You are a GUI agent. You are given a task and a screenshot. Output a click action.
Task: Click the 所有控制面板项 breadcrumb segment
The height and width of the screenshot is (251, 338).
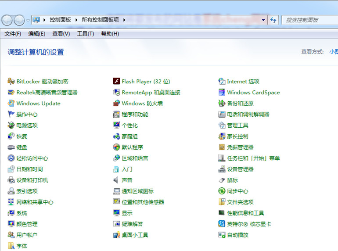100,20
